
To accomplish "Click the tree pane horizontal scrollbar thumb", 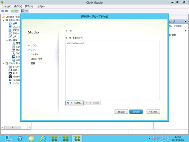I will 12,128.
